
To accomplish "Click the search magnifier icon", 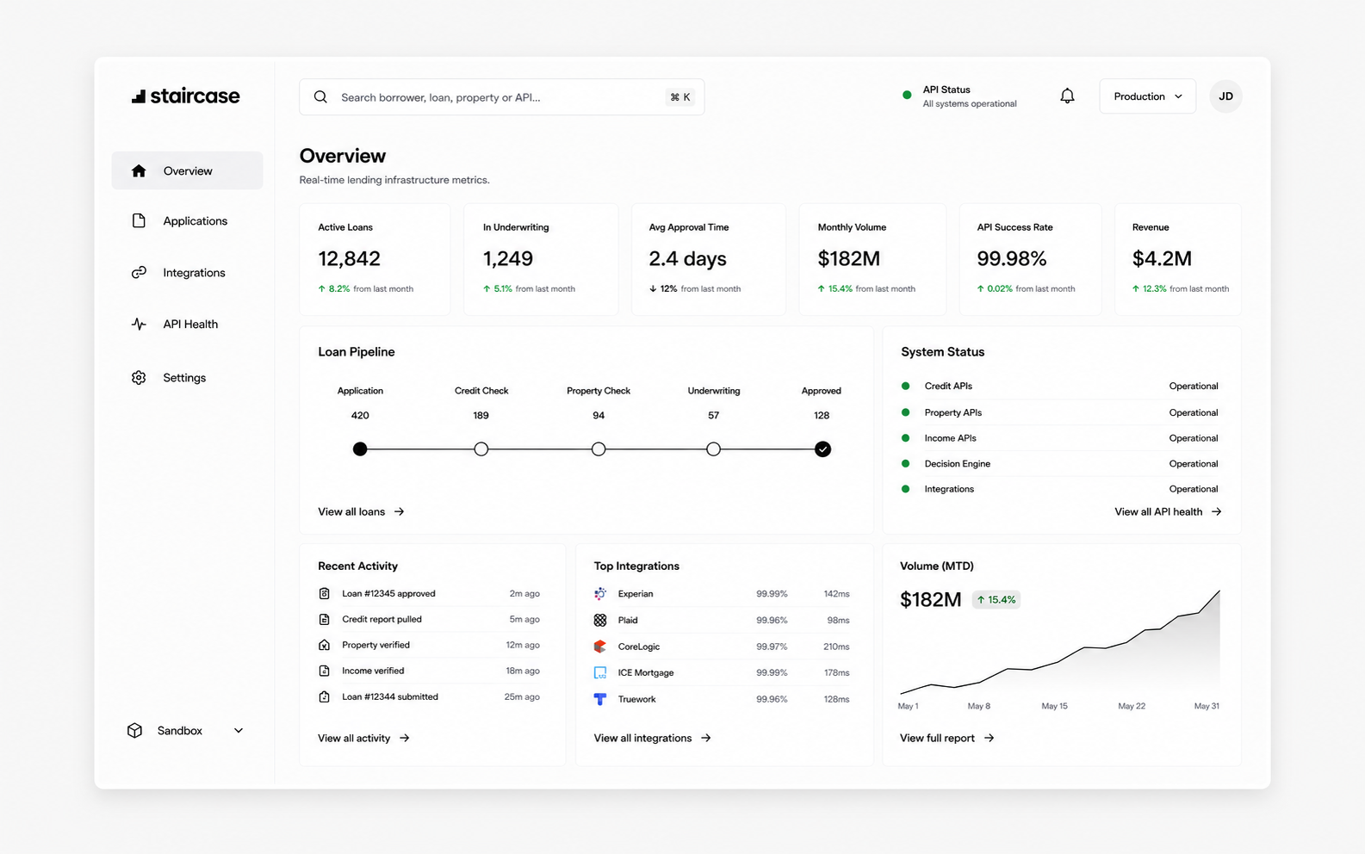I will [x=320, y=97].
